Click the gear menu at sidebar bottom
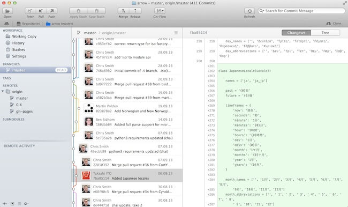This screenshot has width=348, height=207. 26,203
